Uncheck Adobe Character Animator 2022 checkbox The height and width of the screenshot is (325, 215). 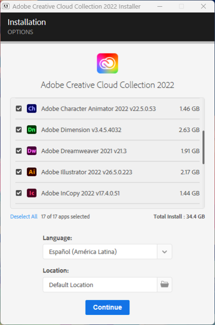[x=19, y=108]
